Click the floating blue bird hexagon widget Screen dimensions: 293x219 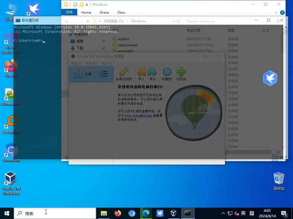[270, 78]
